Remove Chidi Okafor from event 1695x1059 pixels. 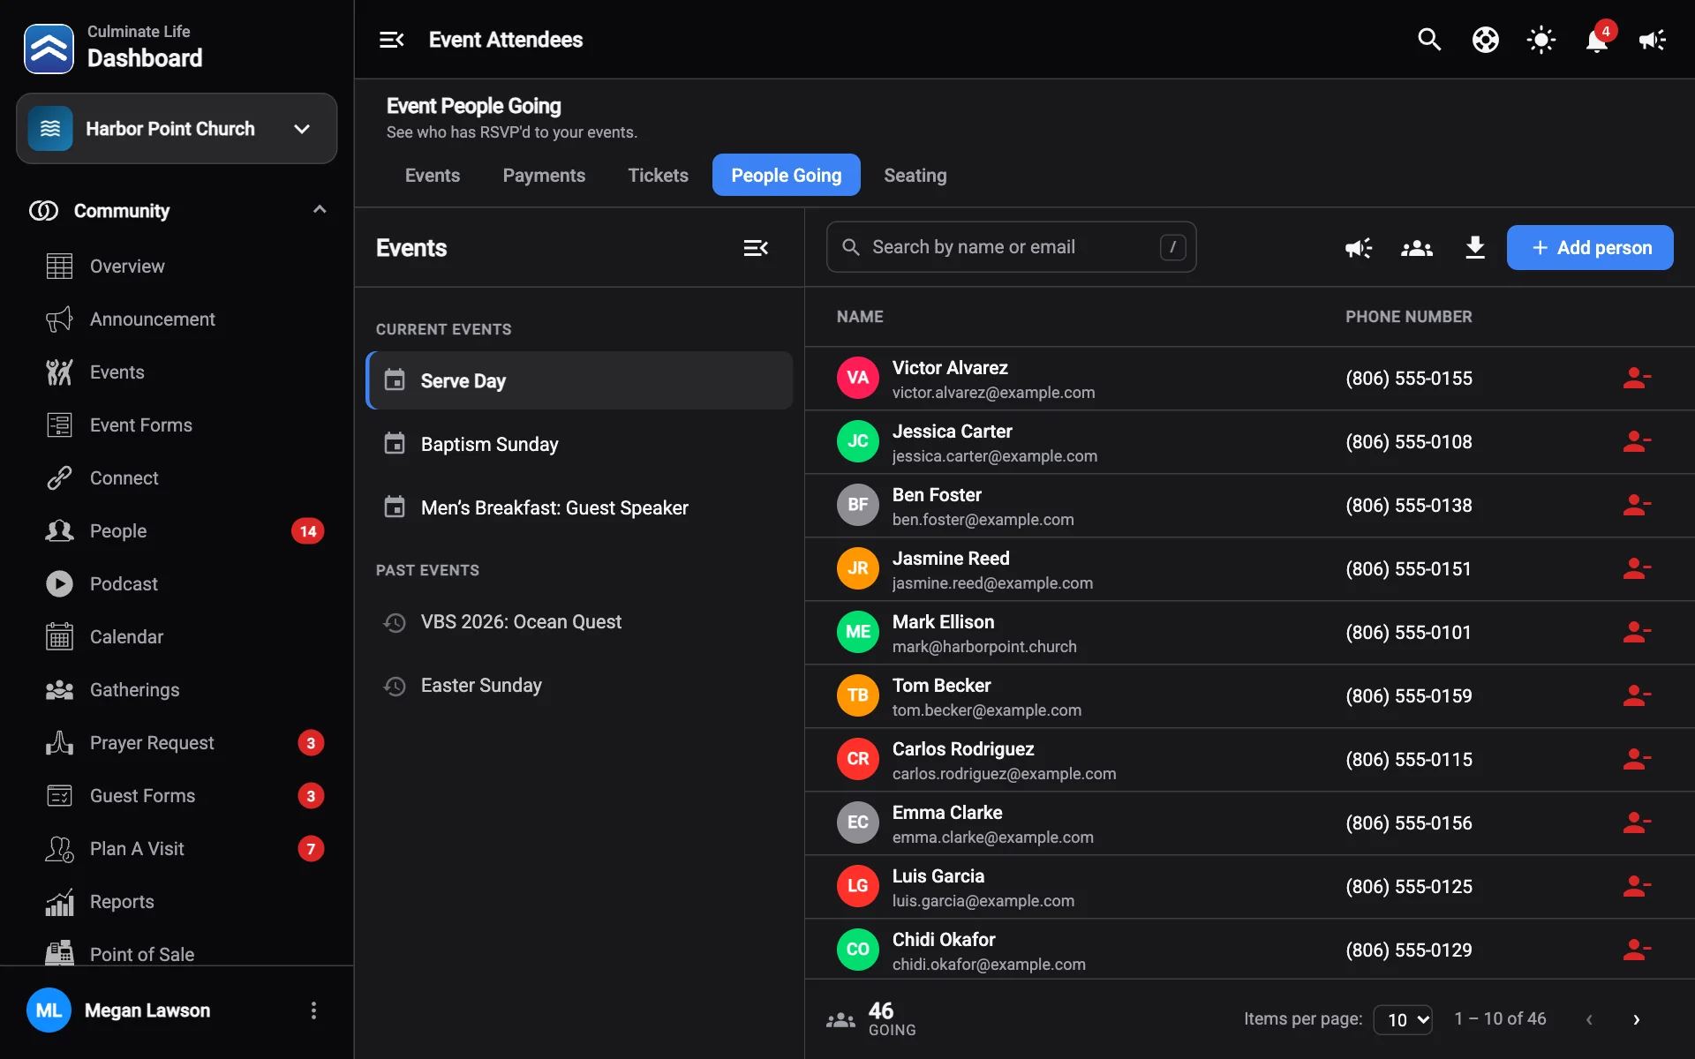click(1637, 950)
